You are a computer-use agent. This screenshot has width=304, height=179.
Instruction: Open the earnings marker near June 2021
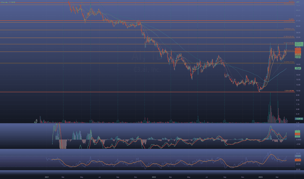91,121
